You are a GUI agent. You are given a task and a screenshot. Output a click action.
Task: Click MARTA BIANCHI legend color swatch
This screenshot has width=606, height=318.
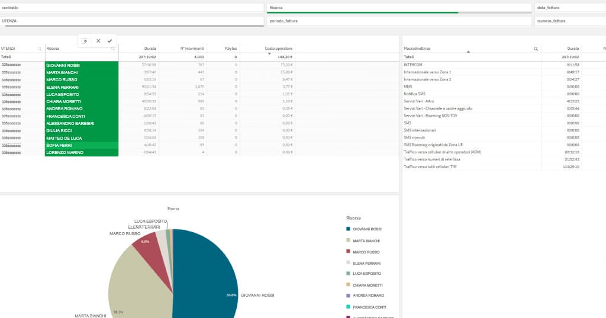[348, 240]
